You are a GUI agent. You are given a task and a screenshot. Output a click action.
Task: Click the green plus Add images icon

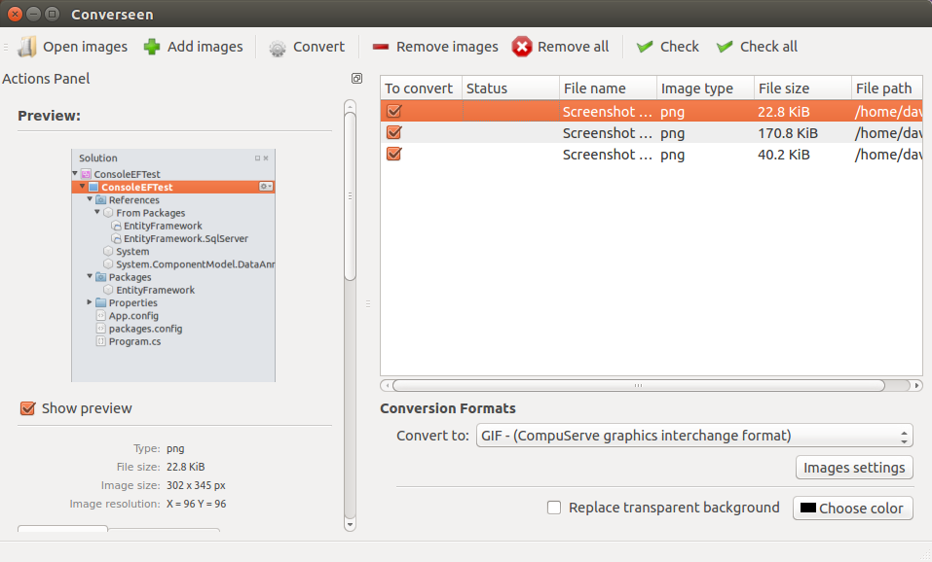(152, 47)
